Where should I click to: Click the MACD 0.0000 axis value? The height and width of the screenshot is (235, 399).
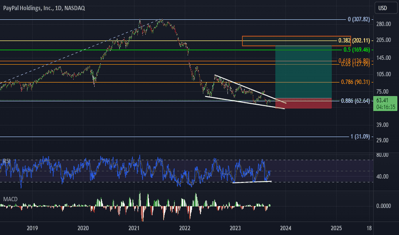click(x=384, y=206)
